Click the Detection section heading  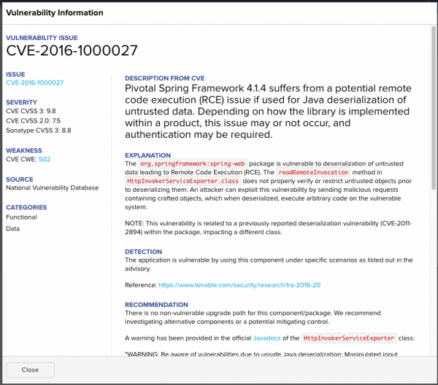click(143, 252)
